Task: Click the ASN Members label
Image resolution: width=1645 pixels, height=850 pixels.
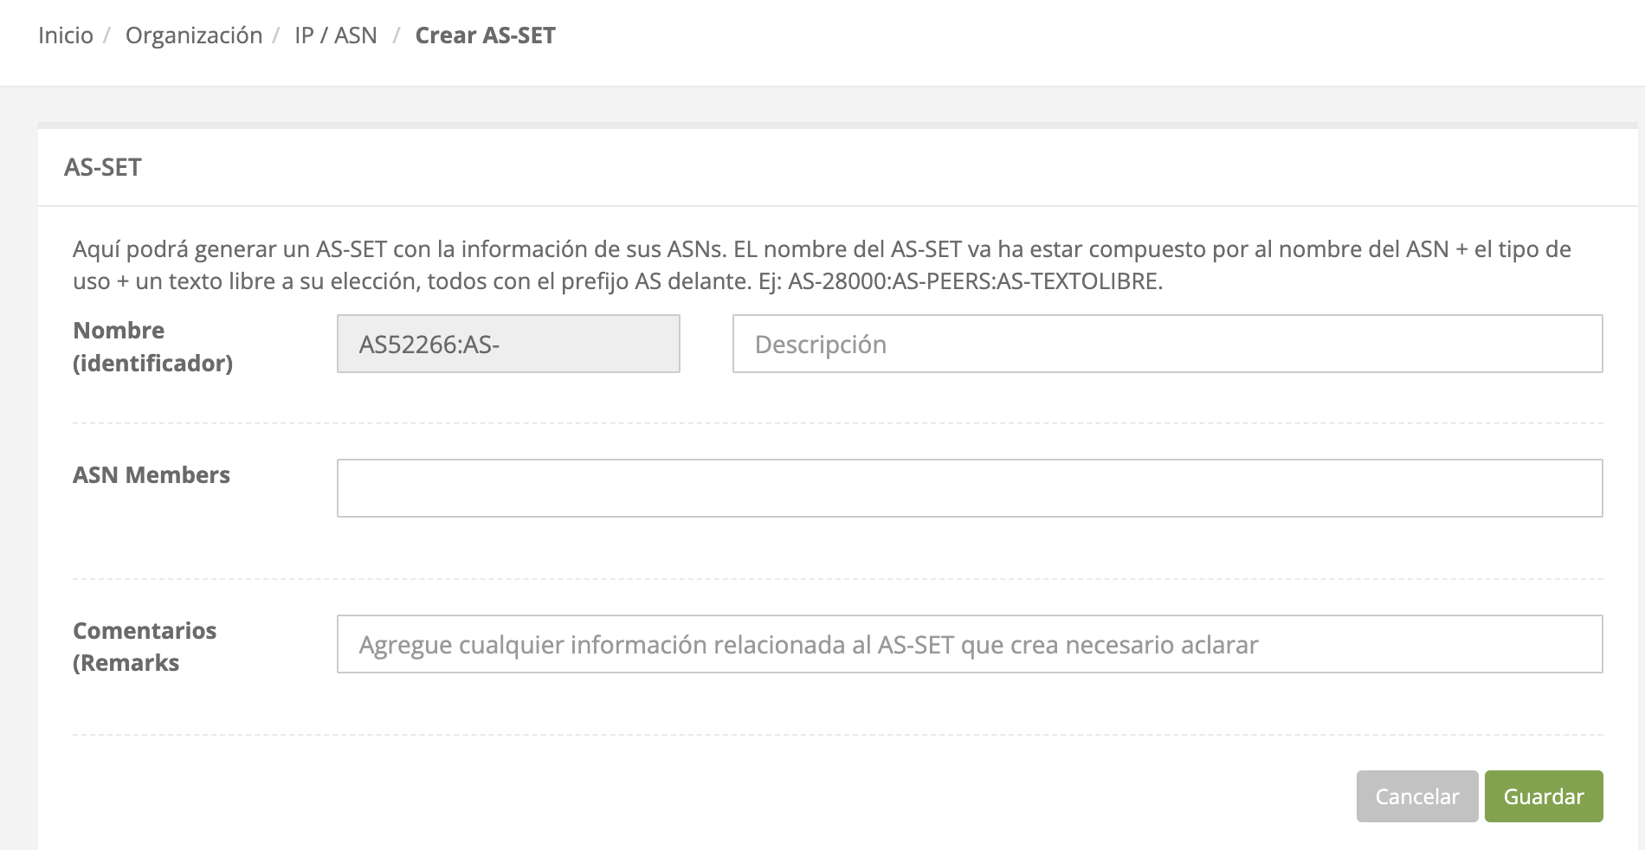Action: coord(152,475)
